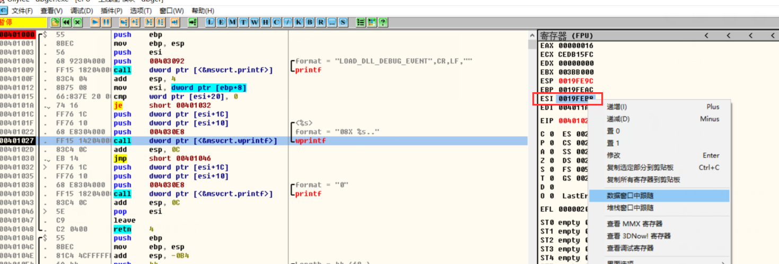779x264 pixels.
Task: Open Call stack with K button
Action: 299,22
